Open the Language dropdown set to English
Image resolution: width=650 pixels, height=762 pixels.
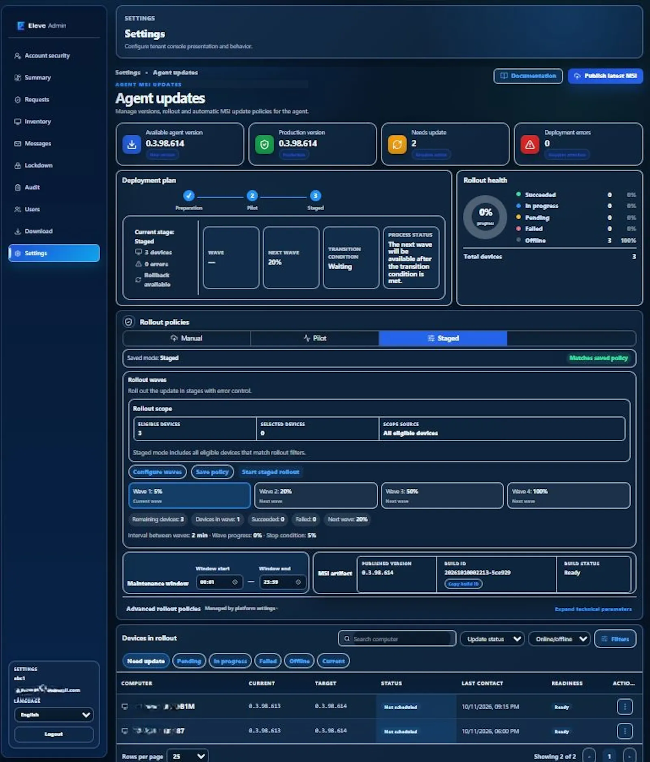tap(54, 715)
